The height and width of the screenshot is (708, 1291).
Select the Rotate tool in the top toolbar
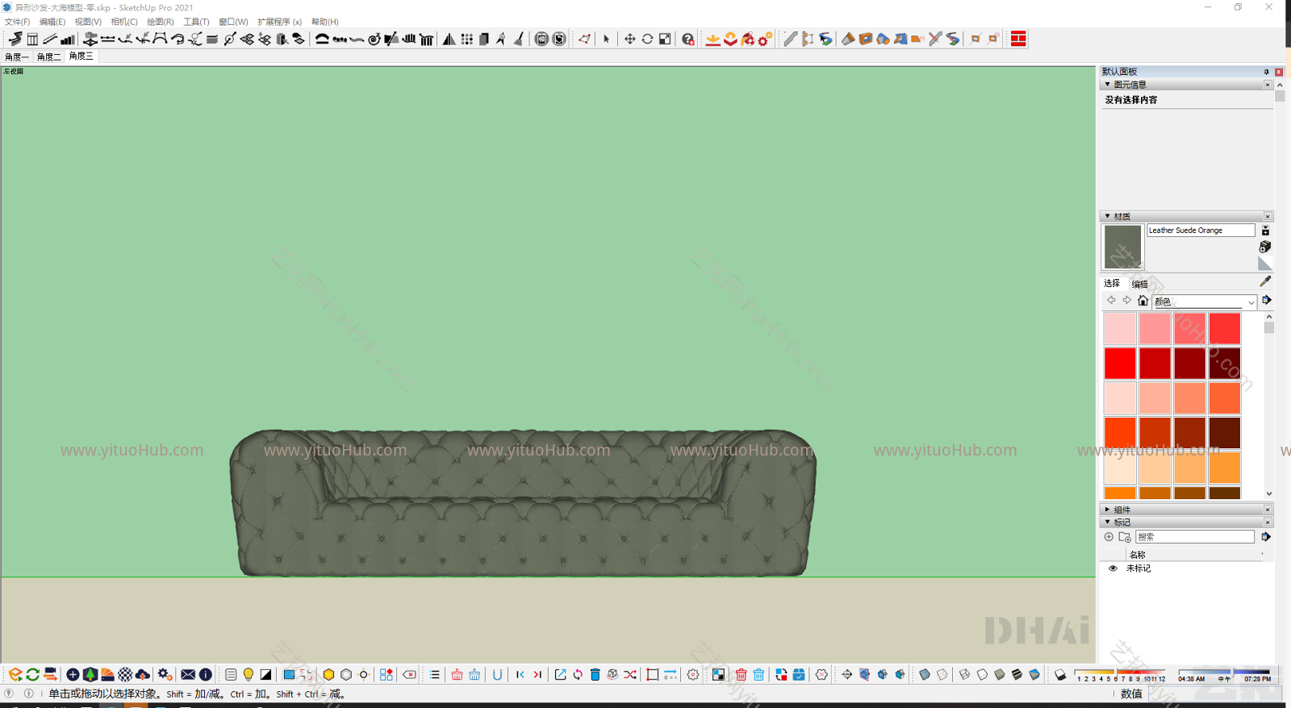point(647,39)
